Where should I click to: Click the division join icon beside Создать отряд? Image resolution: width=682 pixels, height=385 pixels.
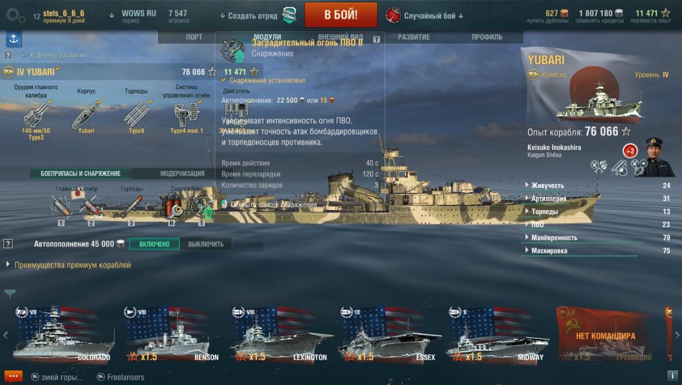(290, 15)
